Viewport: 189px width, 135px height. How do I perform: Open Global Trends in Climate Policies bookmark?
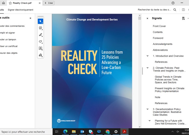pos(168,80)
